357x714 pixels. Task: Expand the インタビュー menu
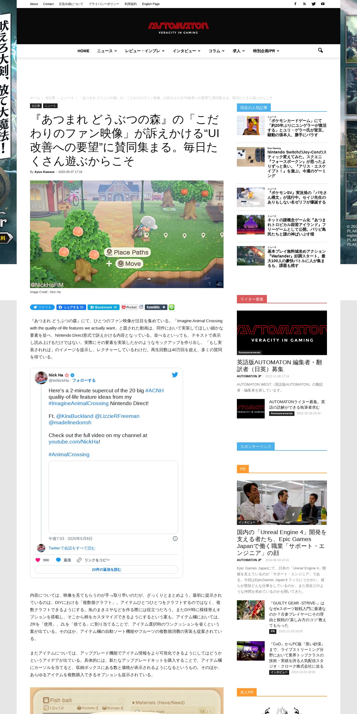tap(186, 51)
